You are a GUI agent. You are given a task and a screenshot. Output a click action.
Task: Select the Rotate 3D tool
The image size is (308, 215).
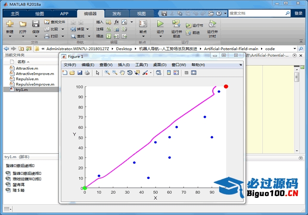coord(129,73)
